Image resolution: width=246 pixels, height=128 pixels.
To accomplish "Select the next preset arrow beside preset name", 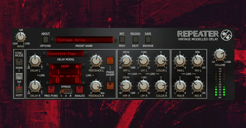I will pyautogui.click(x=116, y=40).
